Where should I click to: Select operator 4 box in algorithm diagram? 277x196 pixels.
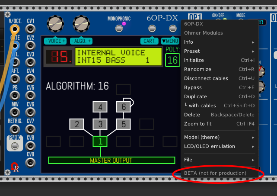pyautogui.click(x=100, y=107)
